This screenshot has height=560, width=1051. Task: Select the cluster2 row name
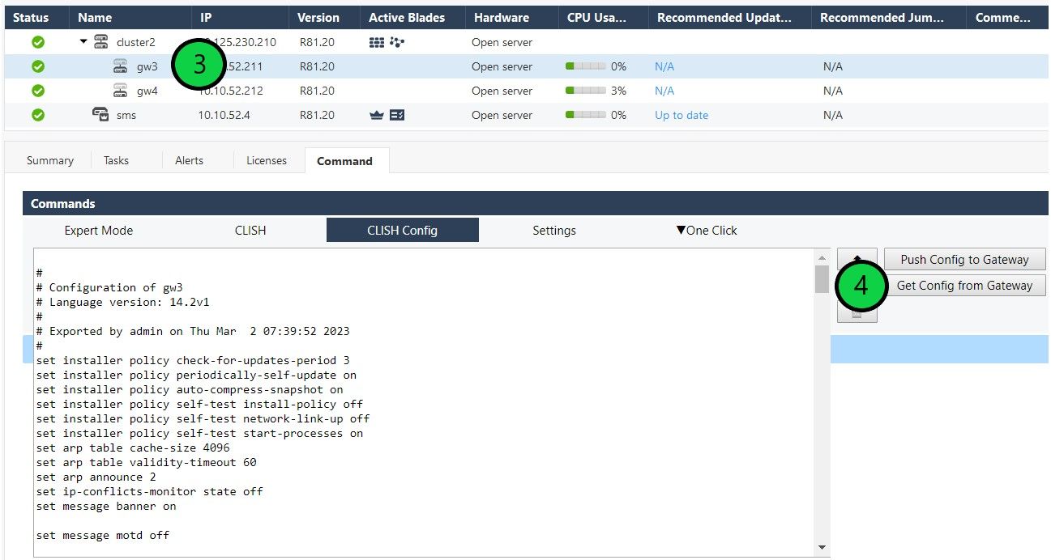(x=135, y=42)
